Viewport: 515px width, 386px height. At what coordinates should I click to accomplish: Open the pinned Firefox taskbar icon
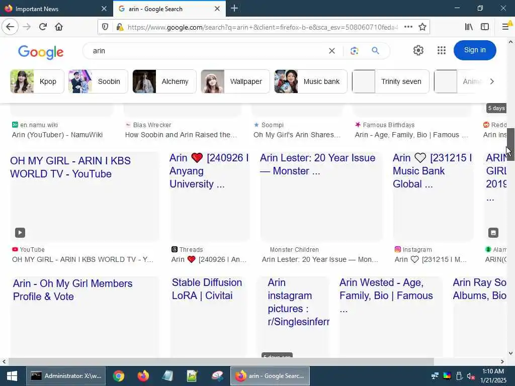tap(143, 376)
